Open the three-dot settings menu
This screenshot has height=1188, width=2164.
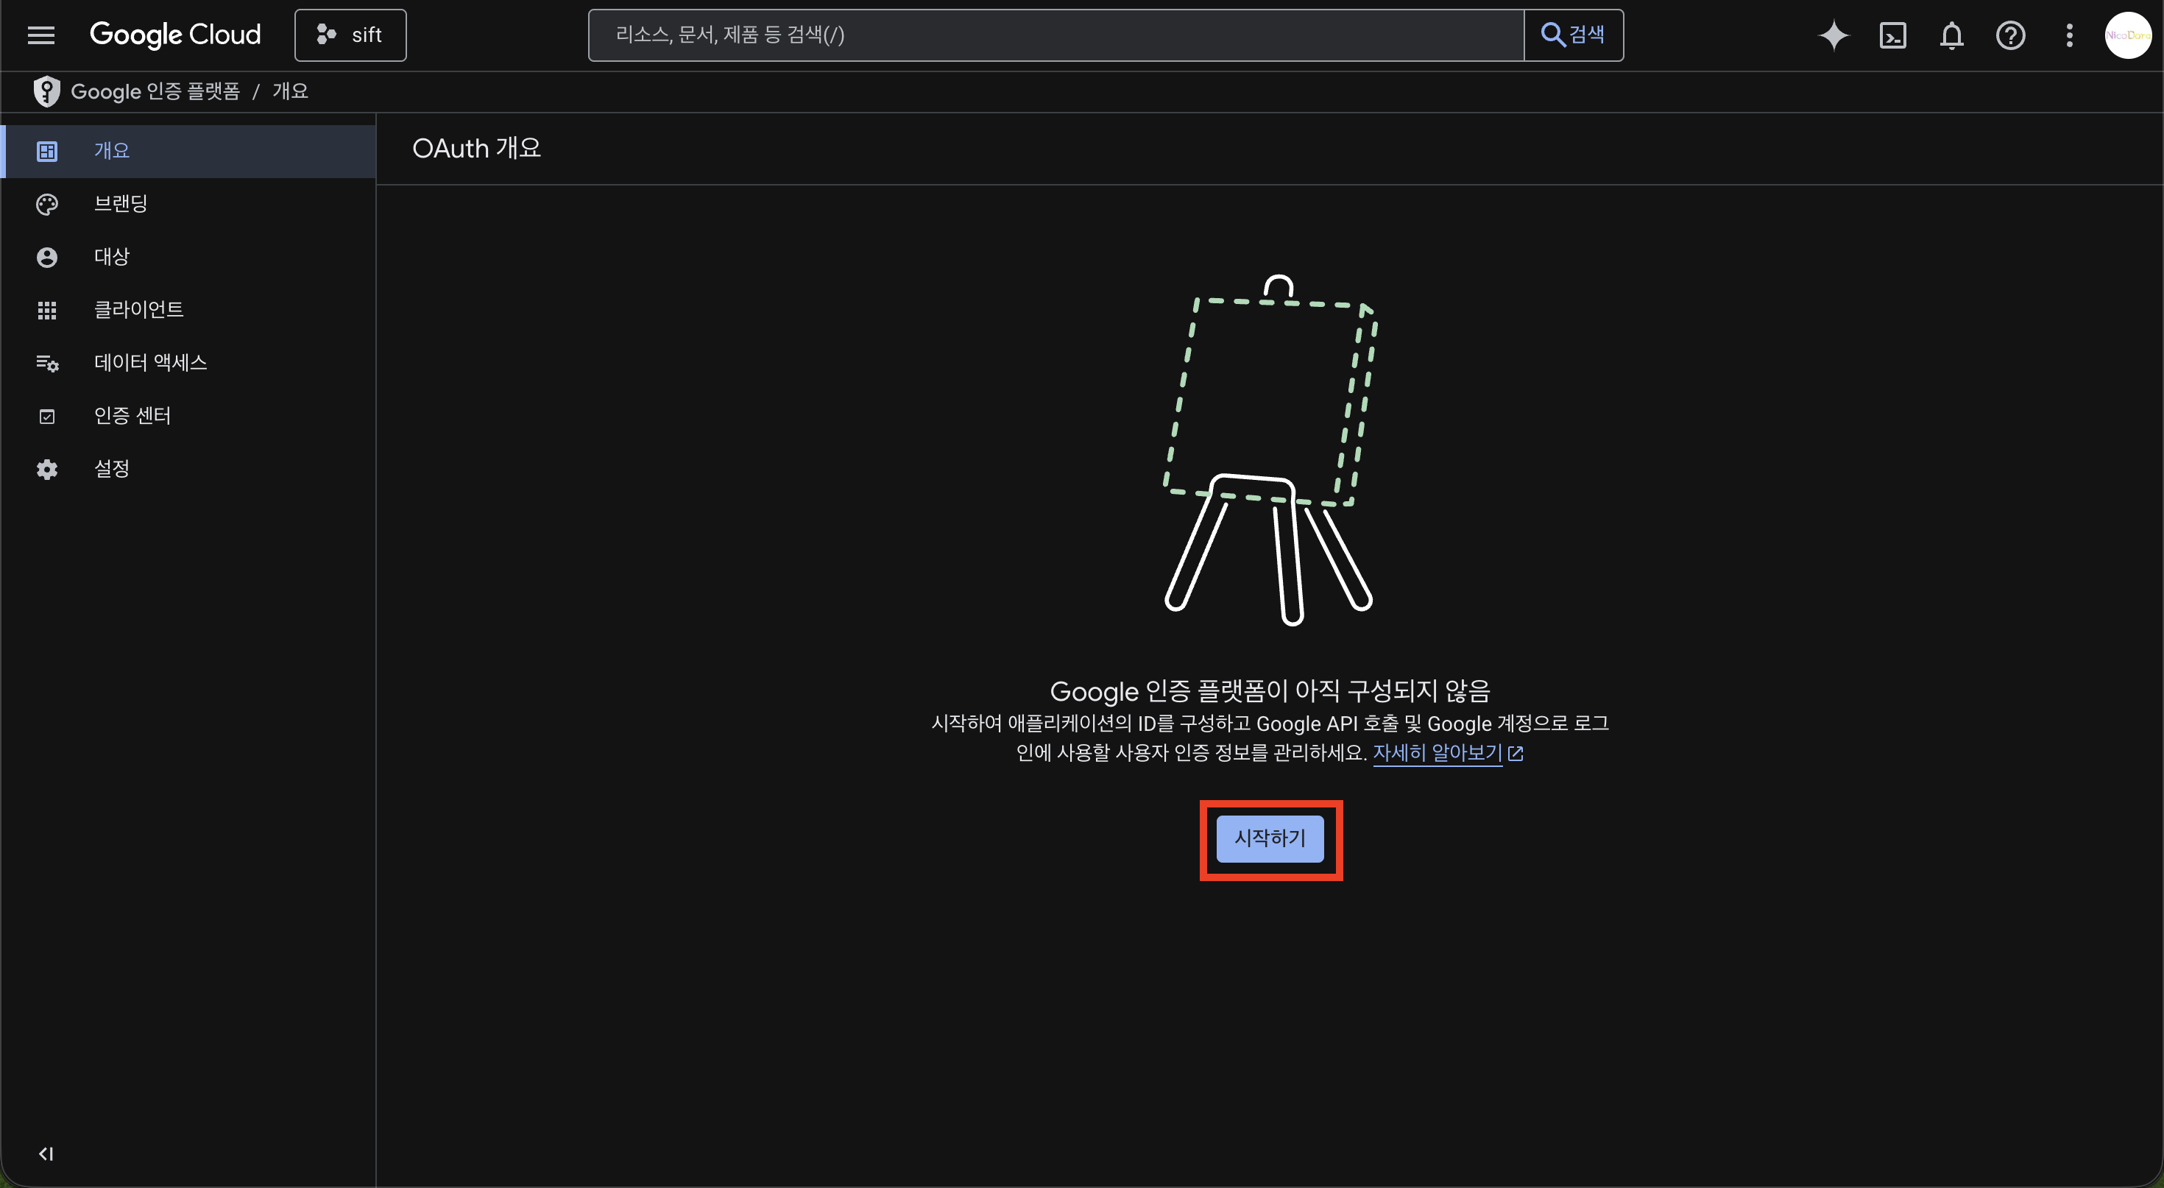point(2068,35)
